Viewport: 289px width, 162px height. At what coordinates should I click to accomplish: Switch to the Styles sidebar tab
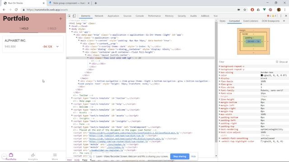tap(223, 21)
